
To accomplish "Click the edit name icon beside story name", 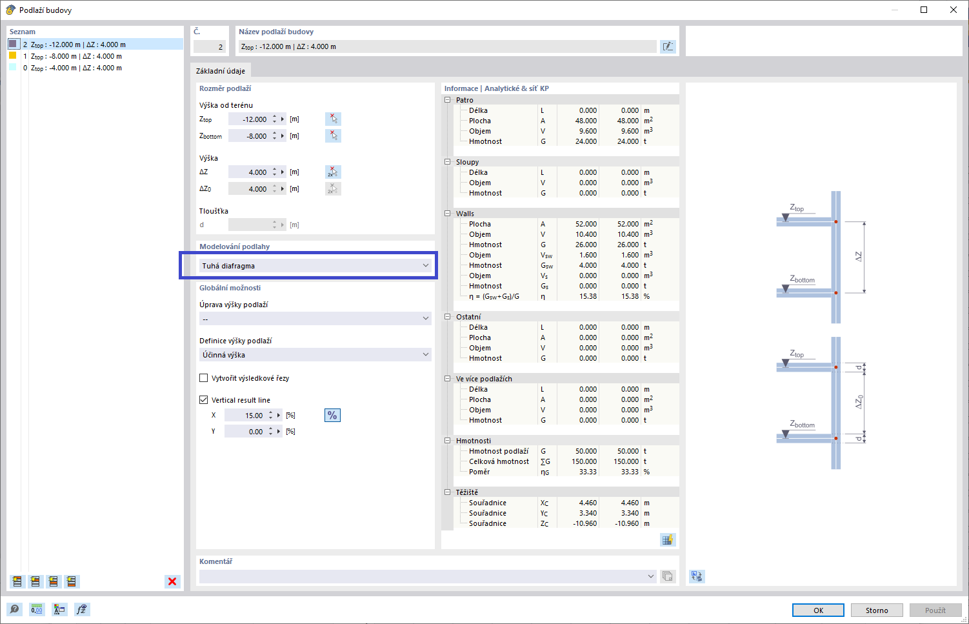I will pos(668,46).
